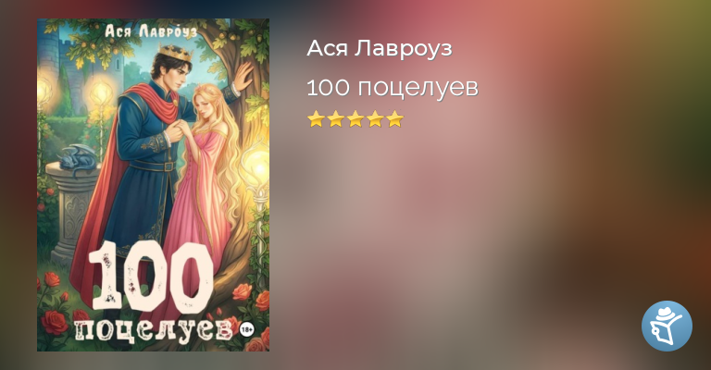Click the prince's golden crown on cover
Image resolution: width=711 pixels, height=370 pixels.
pyautogui.click(x=175, y=52)
